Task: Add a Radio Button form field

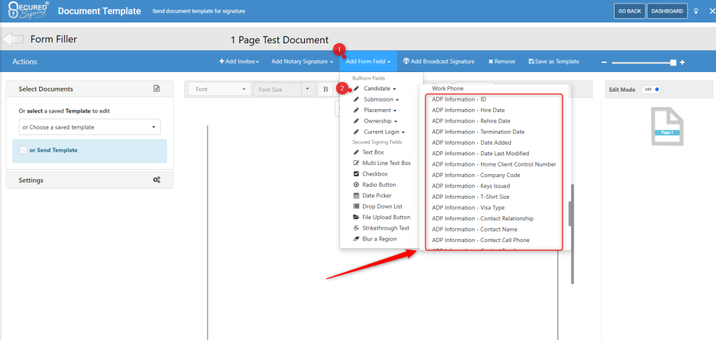Action: [x=378, y=185]
